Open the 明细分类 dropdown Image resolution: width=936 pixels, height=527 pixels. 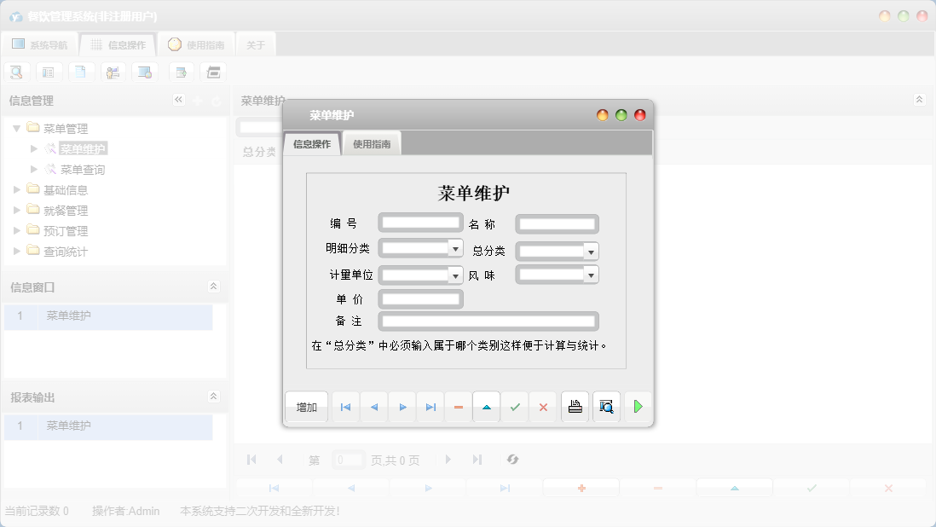click(x=456, y=247)
